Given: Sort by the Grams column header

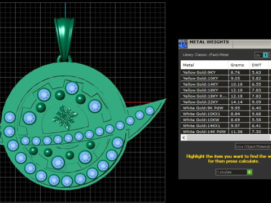Looking at the screenshot, I should click(239, 65).
